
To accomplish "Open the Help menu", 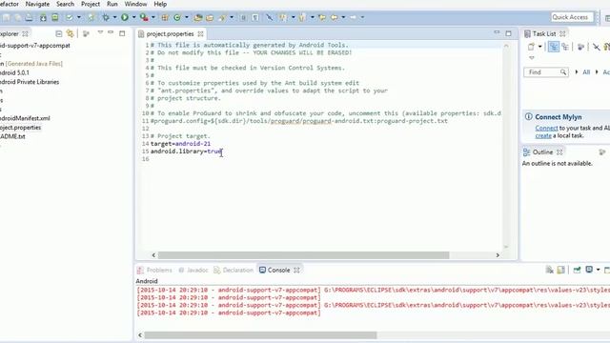I will 160,4.
